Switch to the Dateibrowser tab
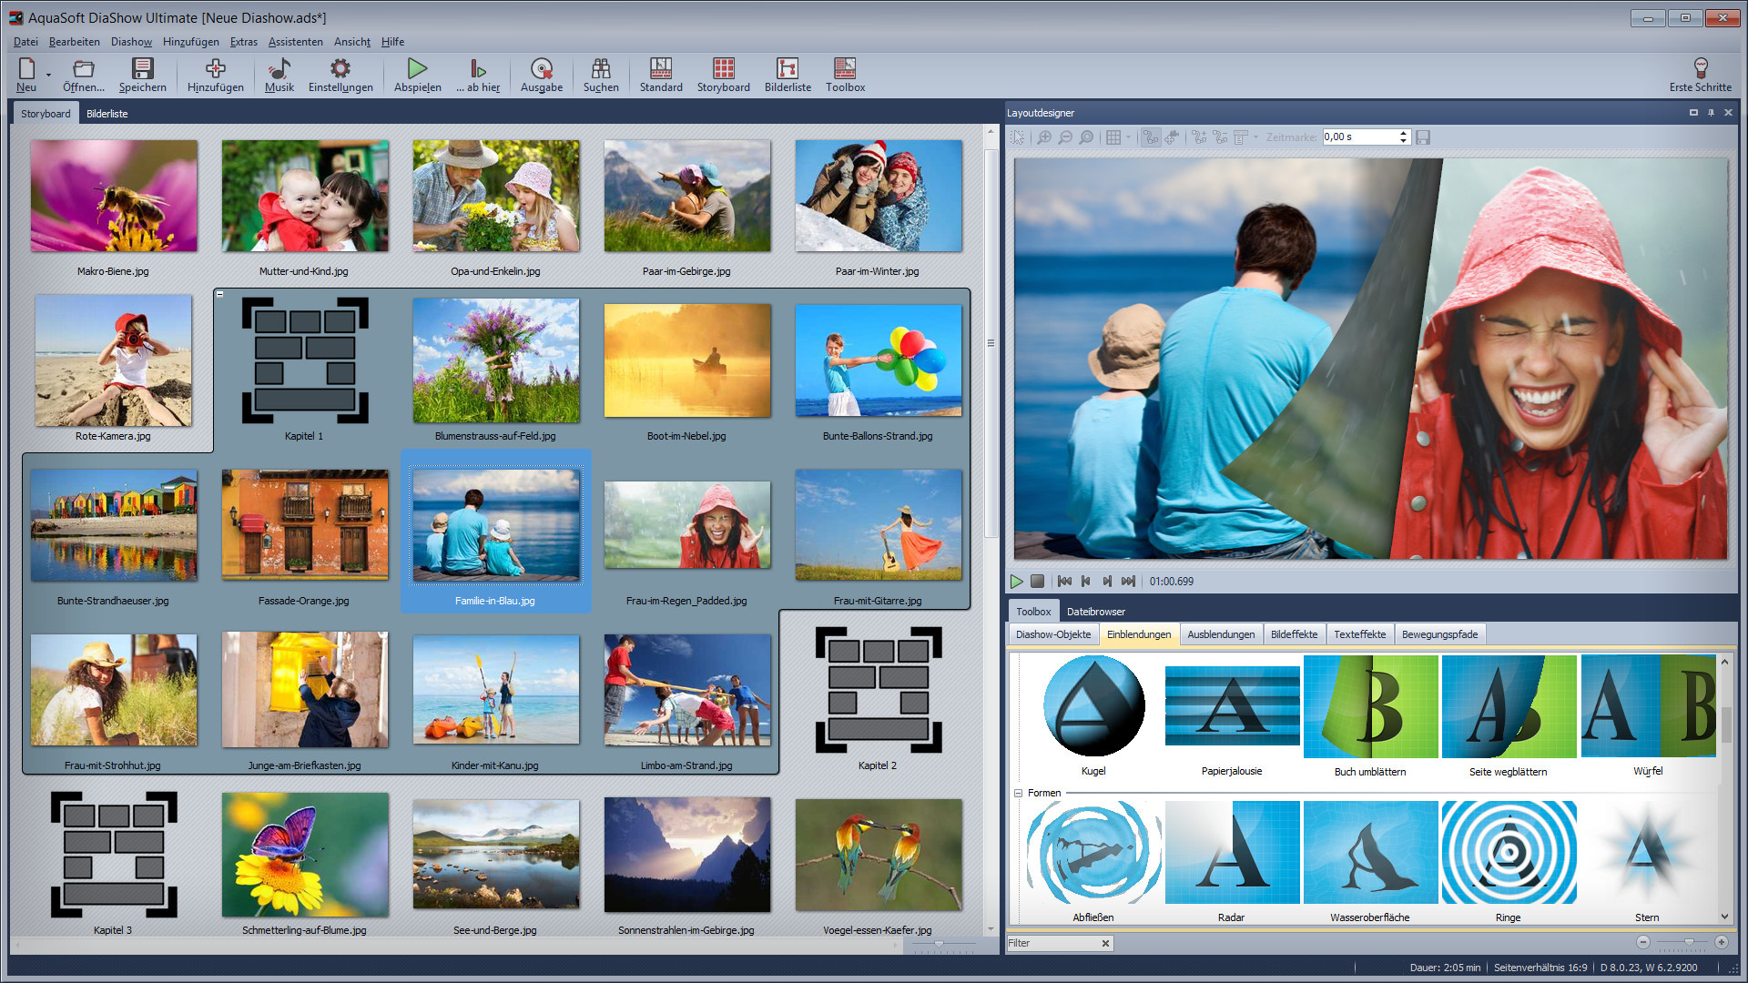The width and height of the screenshot is (1748, 983). pyautogui.click(x=1095, y=612)
